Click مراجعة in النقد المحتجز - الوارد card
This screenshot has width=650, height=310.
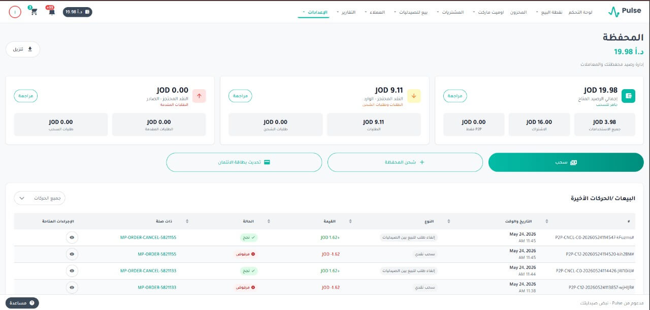[240, 96]
